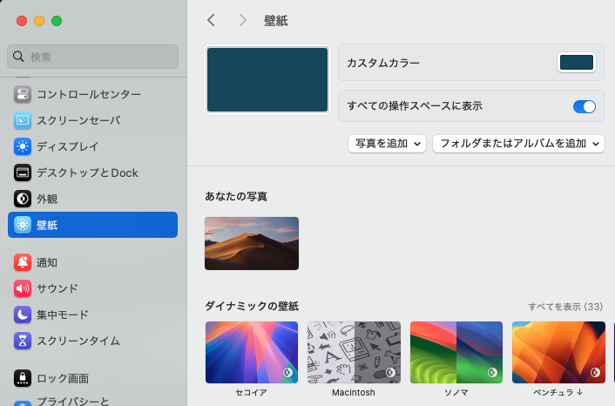Open 集中モード moon icon

point(23,315)
